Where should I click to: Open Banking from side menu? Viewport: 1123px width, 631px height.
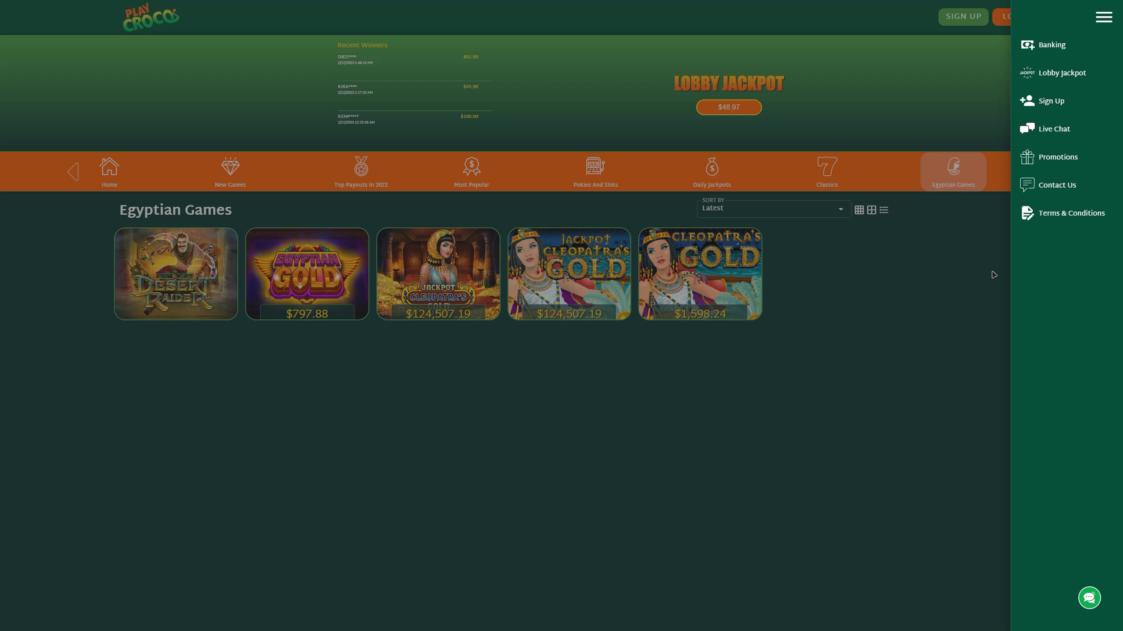pos(1051,45)
